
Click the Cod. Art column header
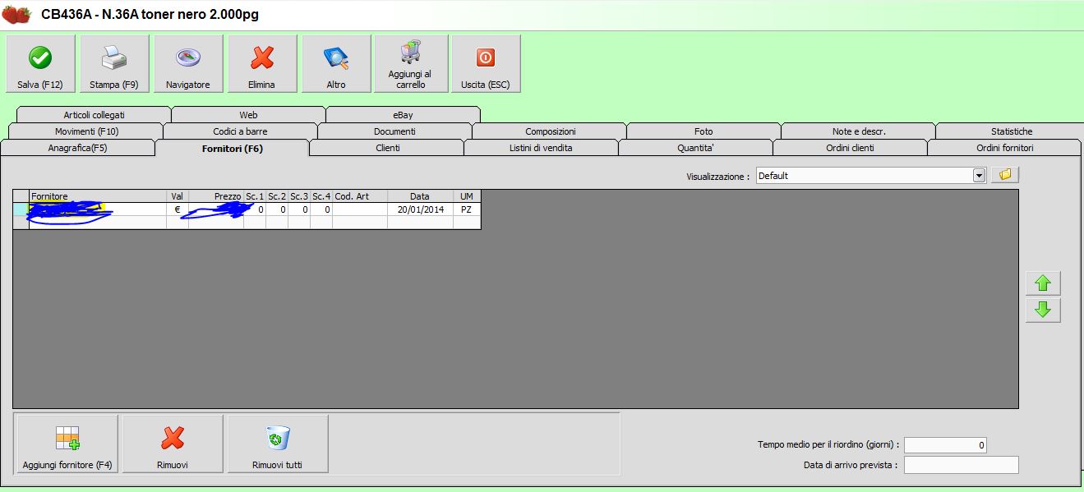(x=360, y=196)
